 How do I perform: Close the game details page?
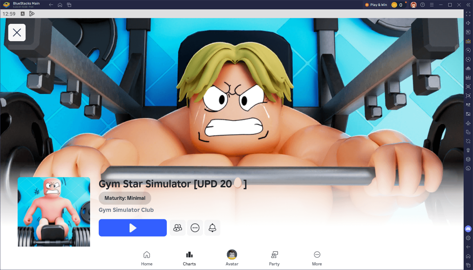pyautogui.click(x=17, y=32)
